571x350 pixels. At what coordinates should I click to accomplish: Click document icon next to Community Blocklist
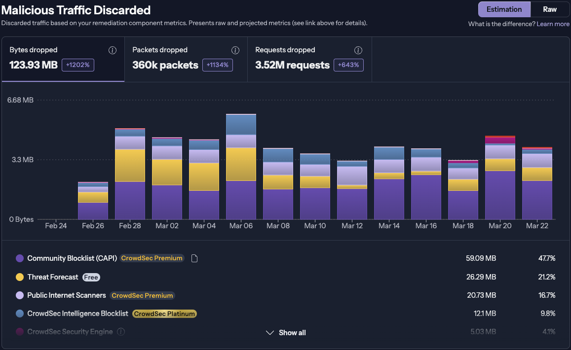point(194,258)
